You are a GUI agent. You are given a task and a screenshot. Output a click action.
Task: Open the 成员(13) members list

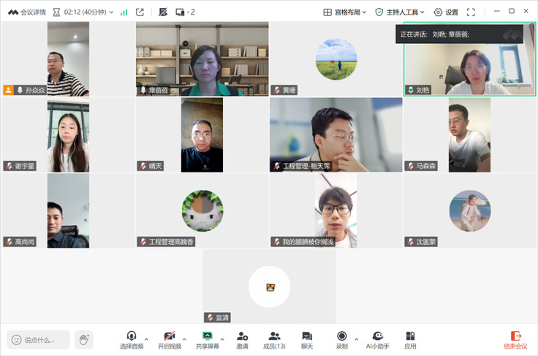[x=274, y=339]
